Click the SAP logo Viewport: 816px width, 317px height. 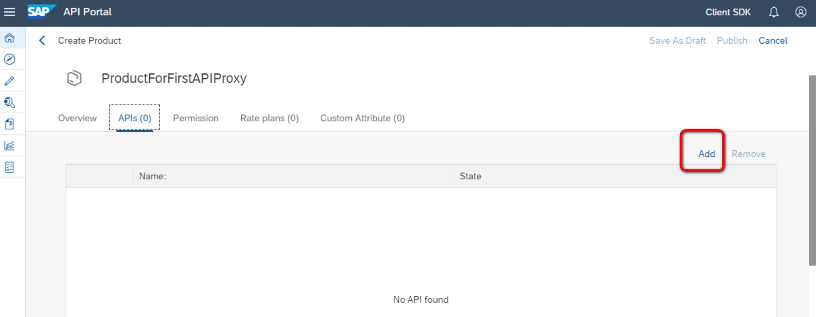click(x=41, y=12)
